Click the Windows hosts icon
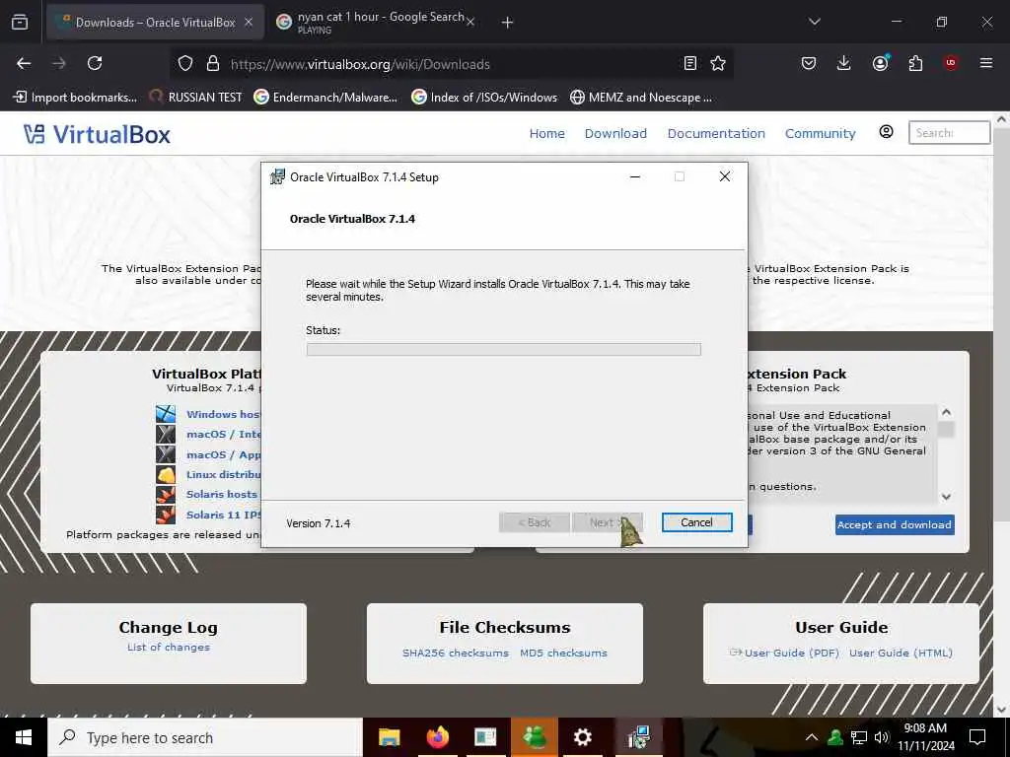 tap(166, 414)
